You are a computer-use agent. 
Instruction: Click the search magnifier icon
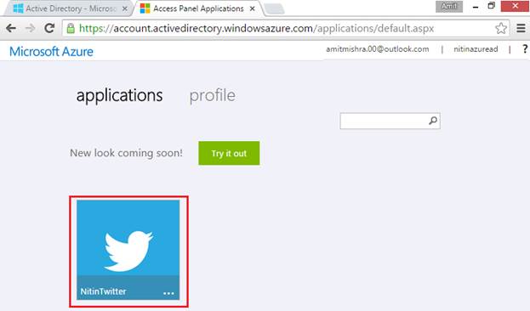click(x=433, y=121)
